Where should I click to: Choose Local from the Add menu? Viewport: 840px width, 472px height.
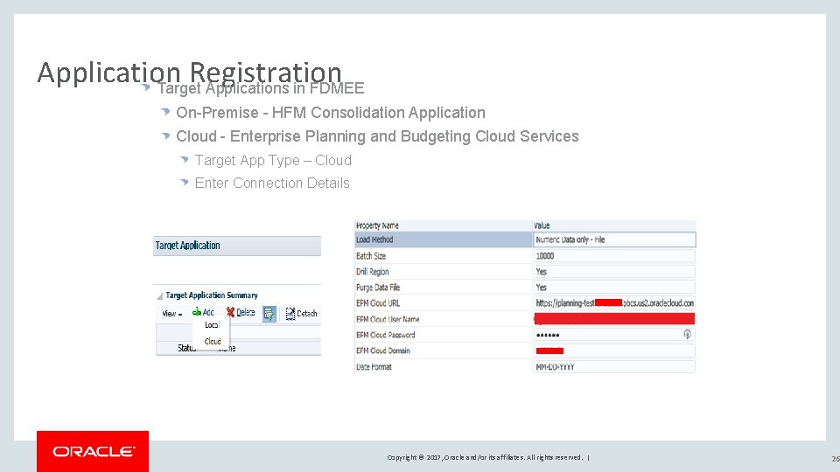pyautogui.click(x=212, y=325)
